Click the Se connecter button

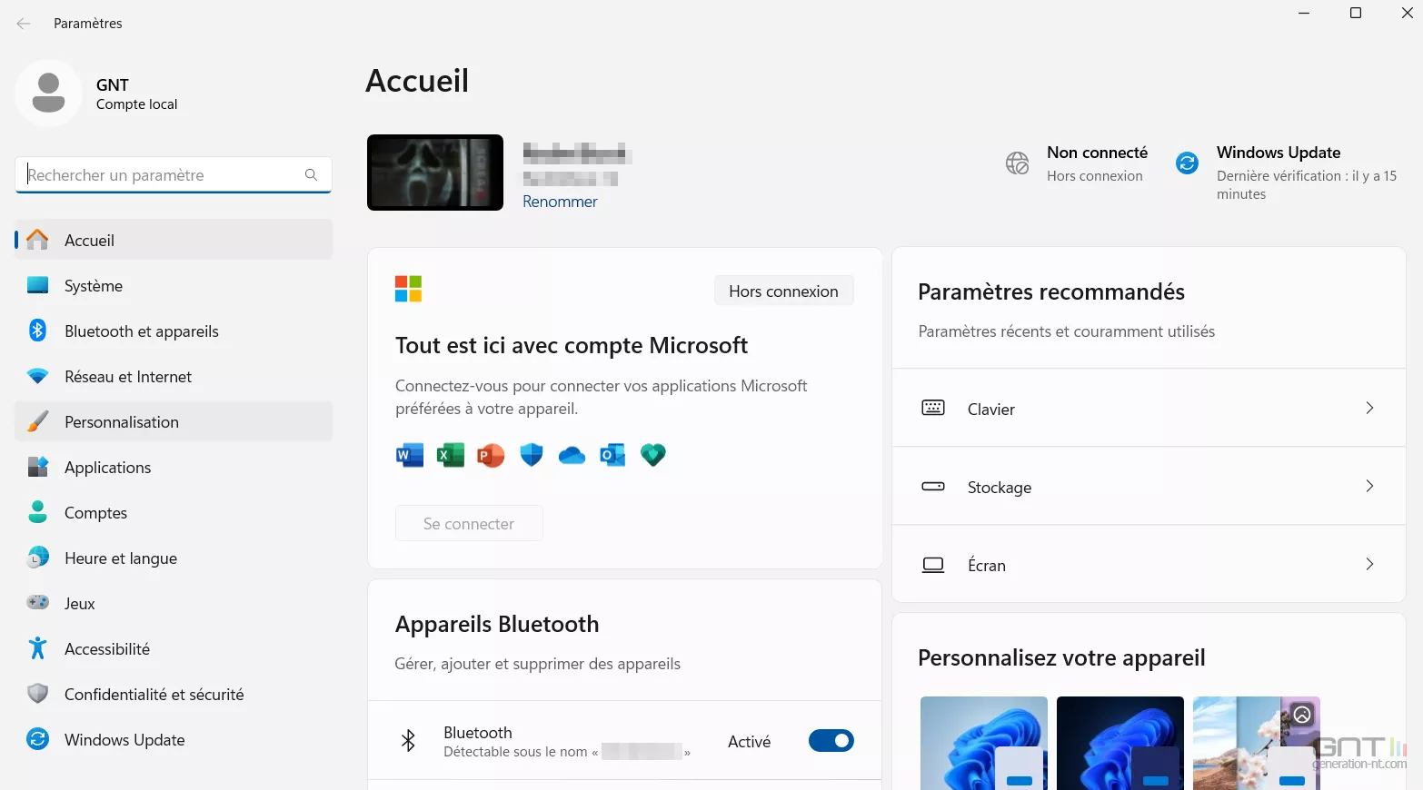click(469, 523)
